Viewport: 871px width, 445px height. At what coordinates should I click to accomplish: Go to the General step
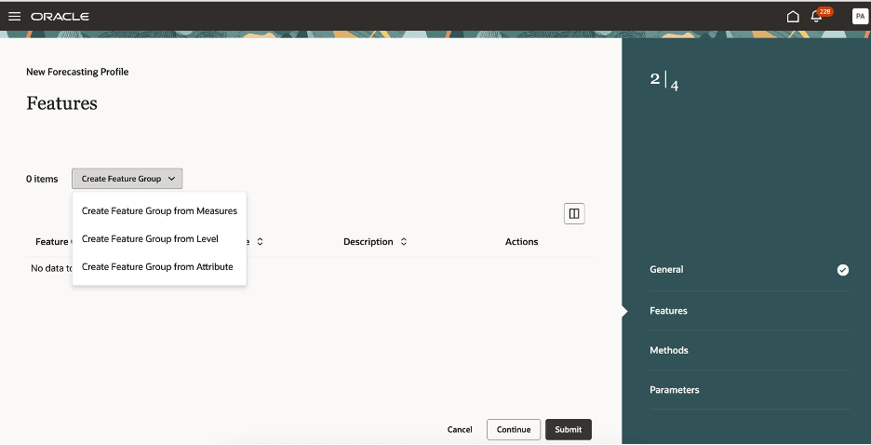click(666, 269)
